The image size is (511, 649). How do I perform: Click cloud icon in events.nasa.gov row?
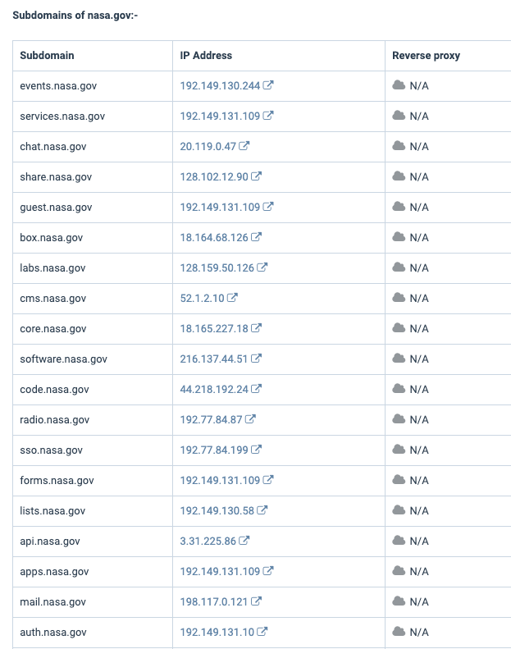point(399,85)
